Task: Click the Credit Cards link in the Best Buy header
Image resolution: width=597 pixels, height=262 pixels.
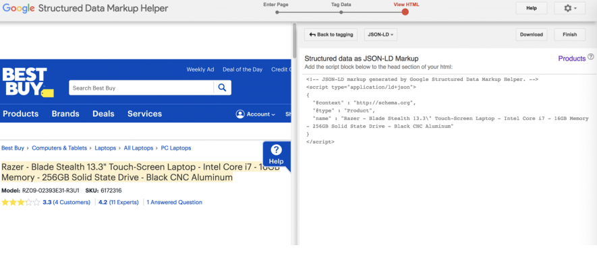Action: tap(281, 69)
